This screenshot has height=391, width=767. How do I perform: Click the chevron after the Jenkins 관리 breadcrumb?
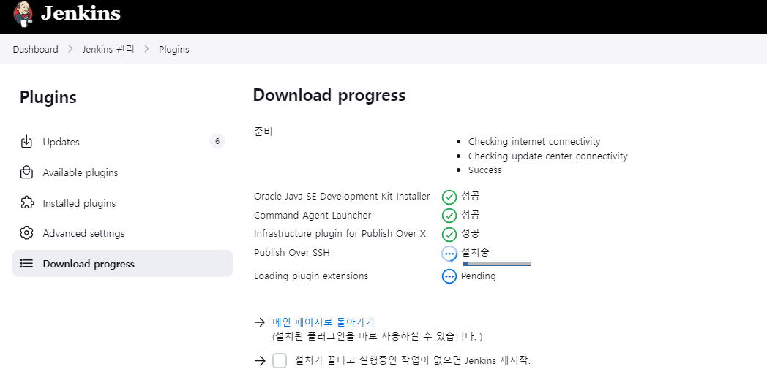(x=147, y=49)
